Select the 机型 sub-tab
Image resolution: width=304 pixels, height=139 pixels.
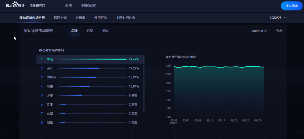coord(90,31)
